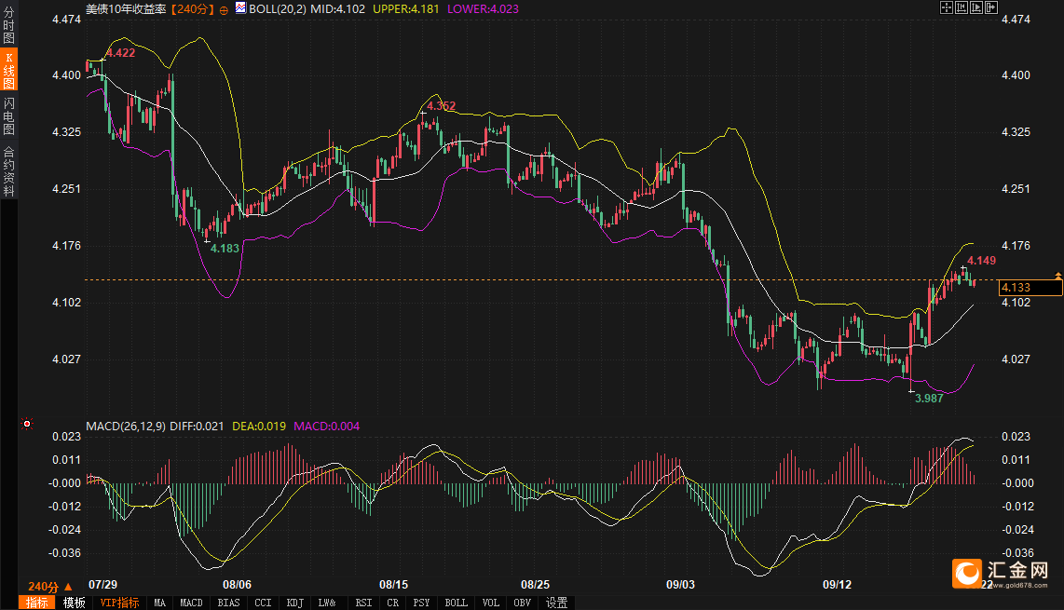The image size is (1064, 610).
Task: Click the 美债10年收益率 chart title
Action: [x=126, y=9]
